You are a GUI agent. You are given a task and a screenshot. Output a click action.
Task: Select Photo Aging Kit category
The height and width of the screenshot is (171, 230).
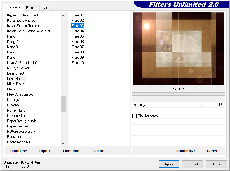[x=19, y=142]
